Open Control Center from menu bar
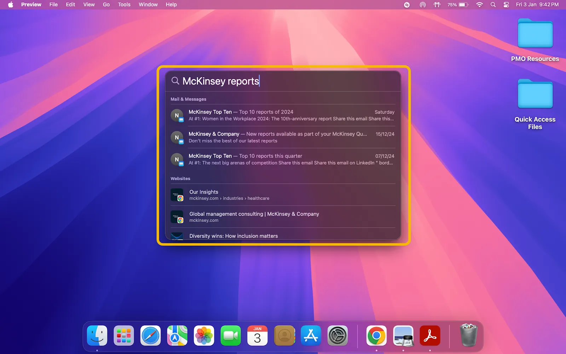Image resolution: width=566 pixels, height=354 pixels. click(506, 5)
